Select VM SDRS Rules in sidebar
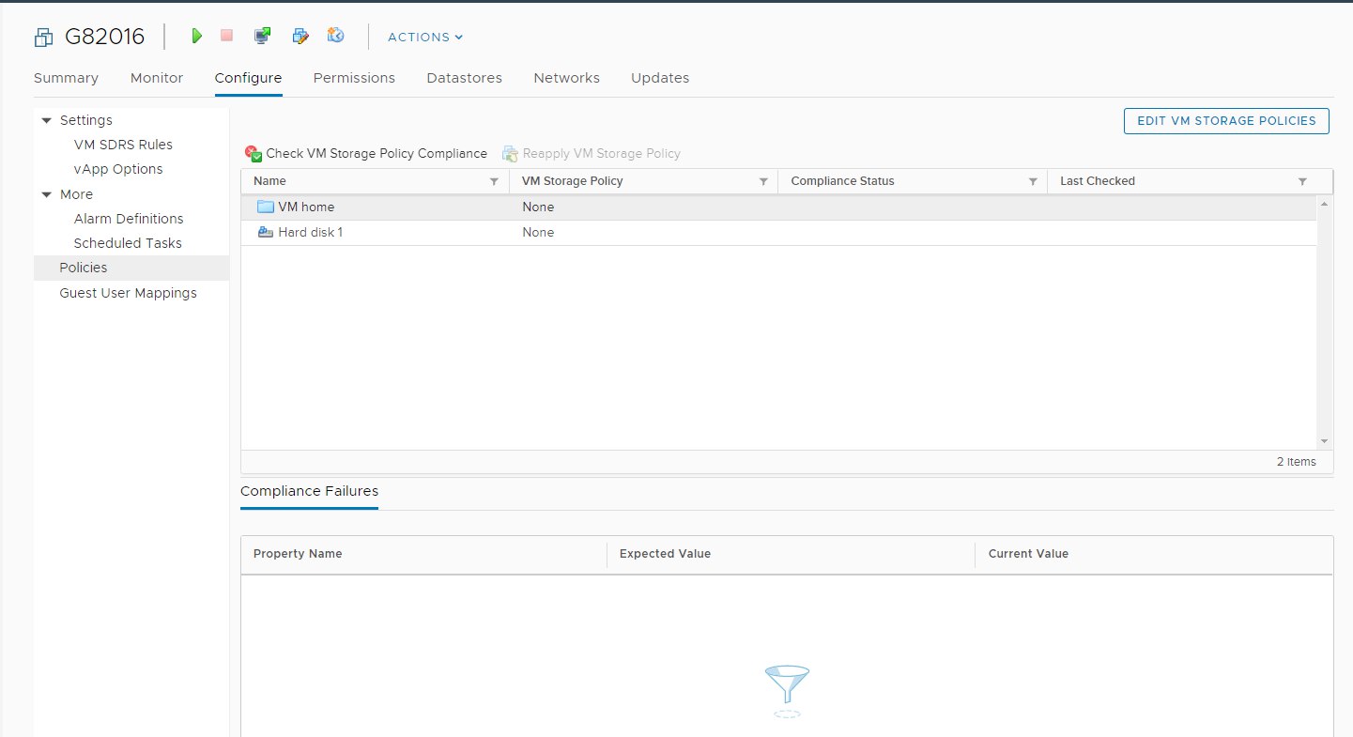 [x=123, y=145]
